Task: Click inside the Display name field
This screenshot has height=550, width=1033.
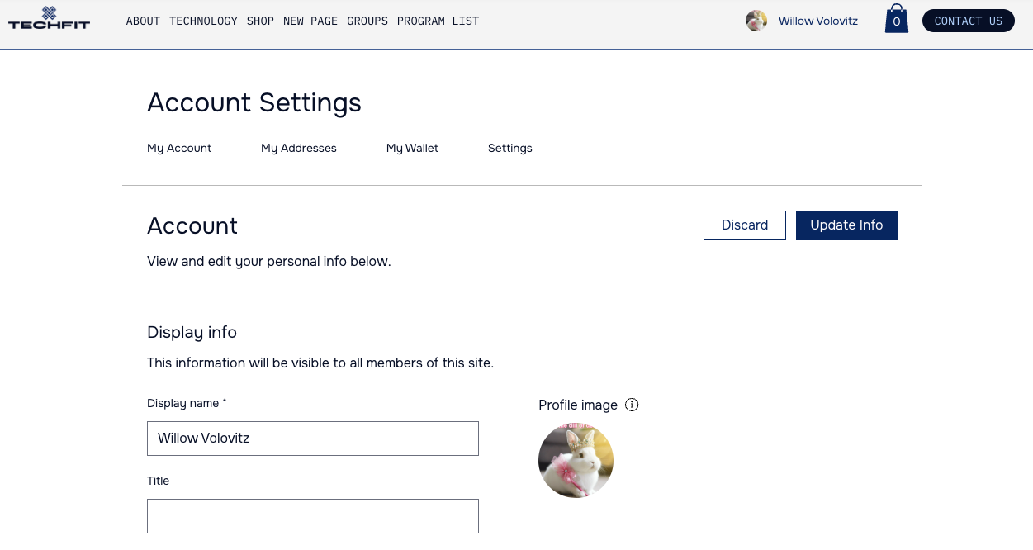Action: pos(312,438)
